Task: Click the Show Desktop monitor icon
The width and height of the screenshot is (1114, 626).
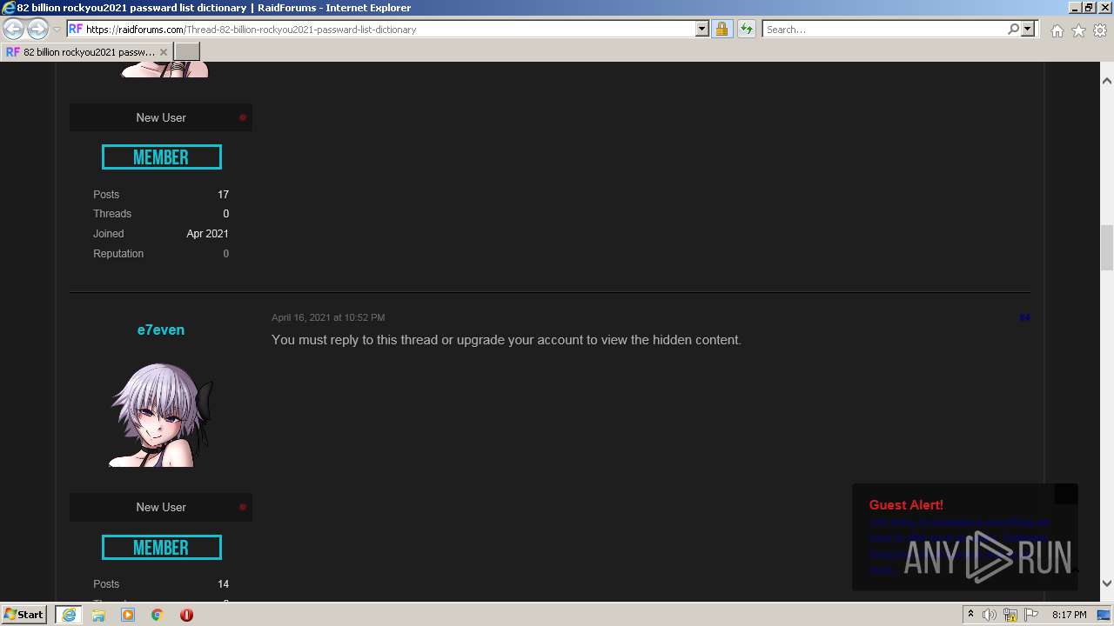Action: tap(1104, 615)
